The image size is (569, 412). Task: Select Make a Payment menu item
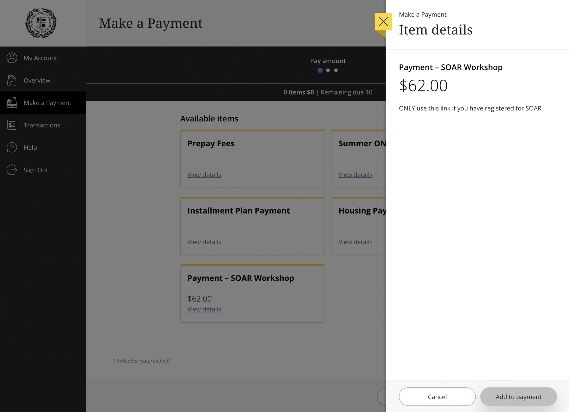tap(47, 102)
